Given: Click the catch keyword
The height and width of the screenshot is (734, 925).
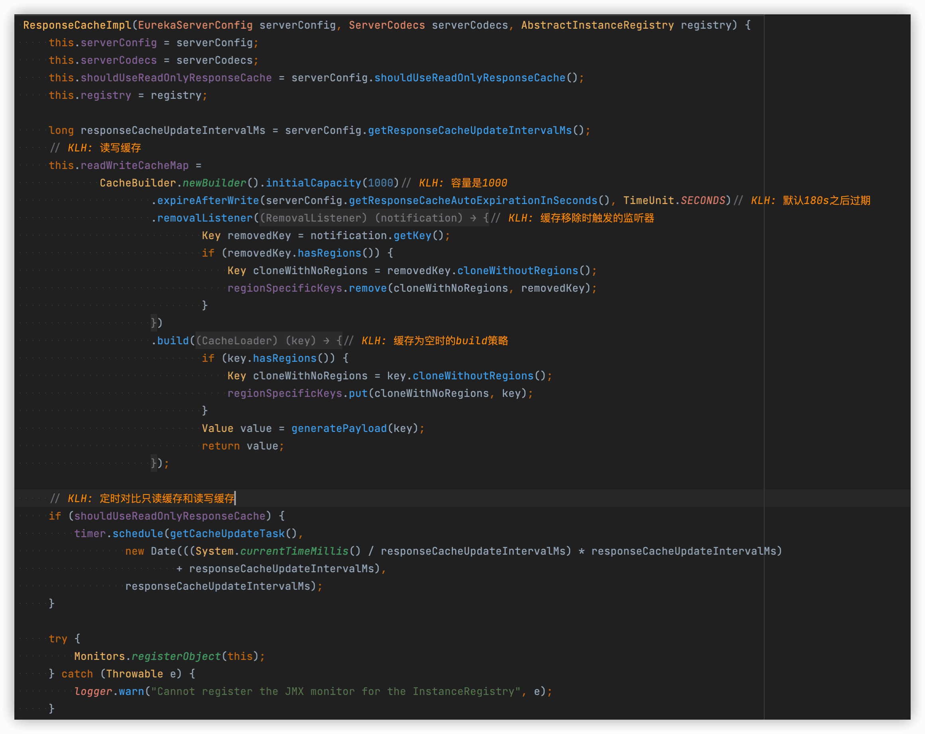Looking at the screenshot, I should pyautogui.click(x=77, y=674).
